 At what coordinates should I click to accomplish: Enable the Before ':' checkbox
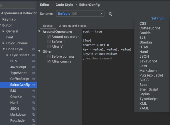point(49,42)
